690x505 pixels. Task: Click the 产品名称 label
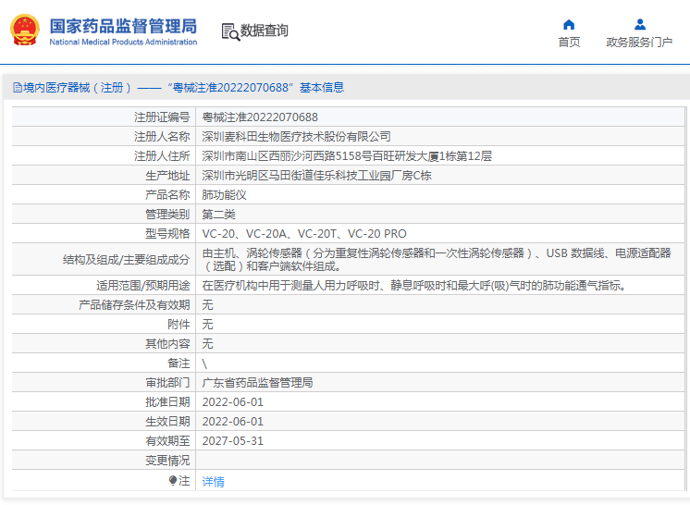click(167, 195)
